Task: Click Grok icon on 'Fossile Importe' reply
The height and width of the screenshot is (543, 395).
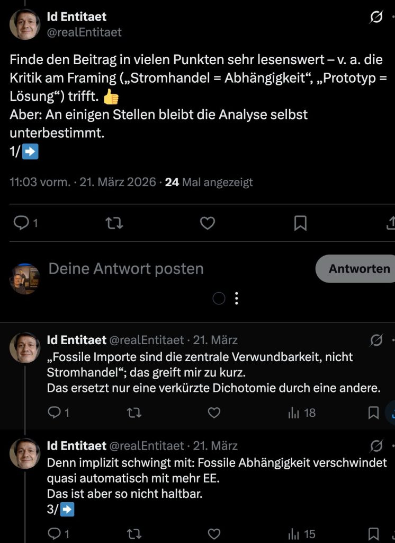Action: coord(376,340)
